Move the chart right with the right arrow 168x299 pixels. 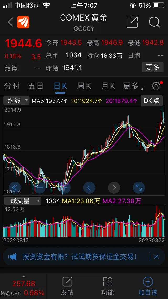(114, 188)
